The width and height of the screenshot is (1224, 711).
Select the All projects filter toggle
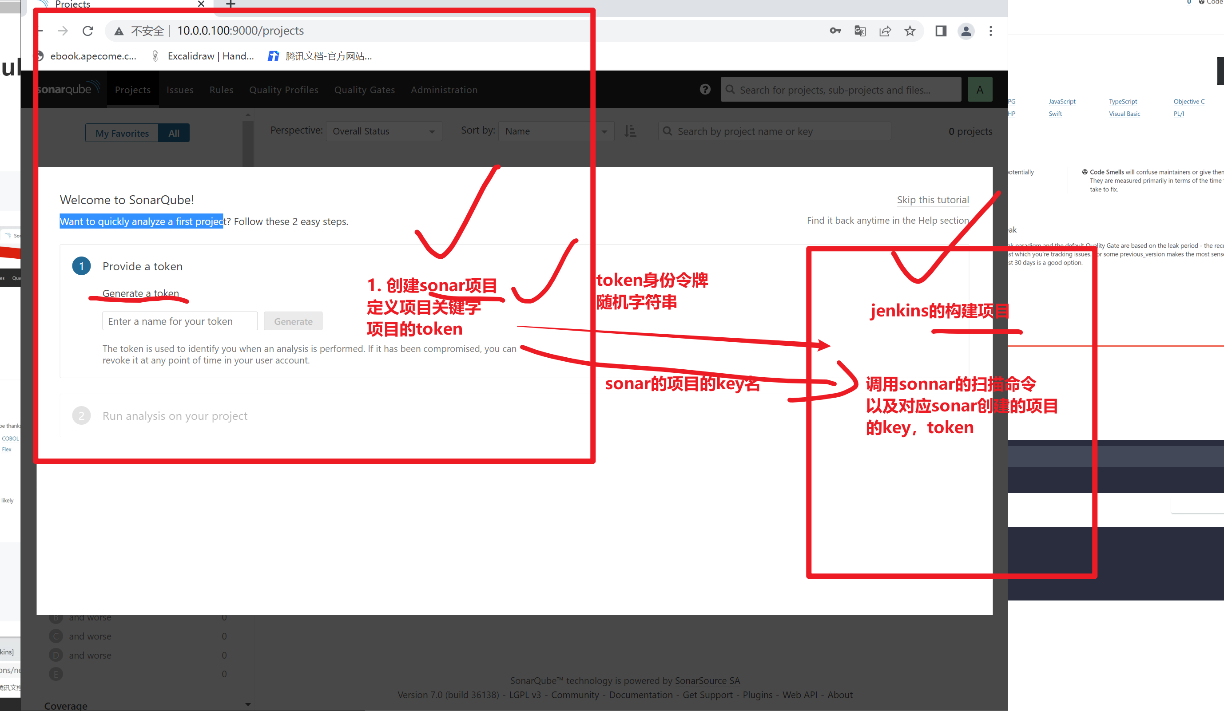click(174, 133)
